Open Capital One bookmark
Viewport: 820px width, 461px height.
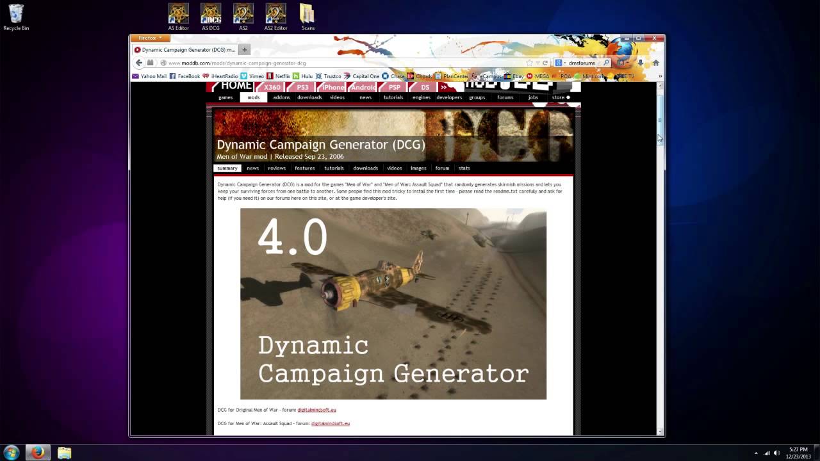[362, 76]
